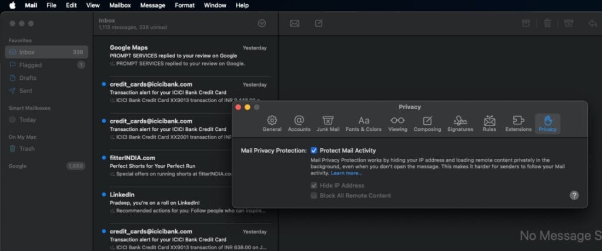Open the Sent mailbox
The image size is (602, 251).
[46, 91]
